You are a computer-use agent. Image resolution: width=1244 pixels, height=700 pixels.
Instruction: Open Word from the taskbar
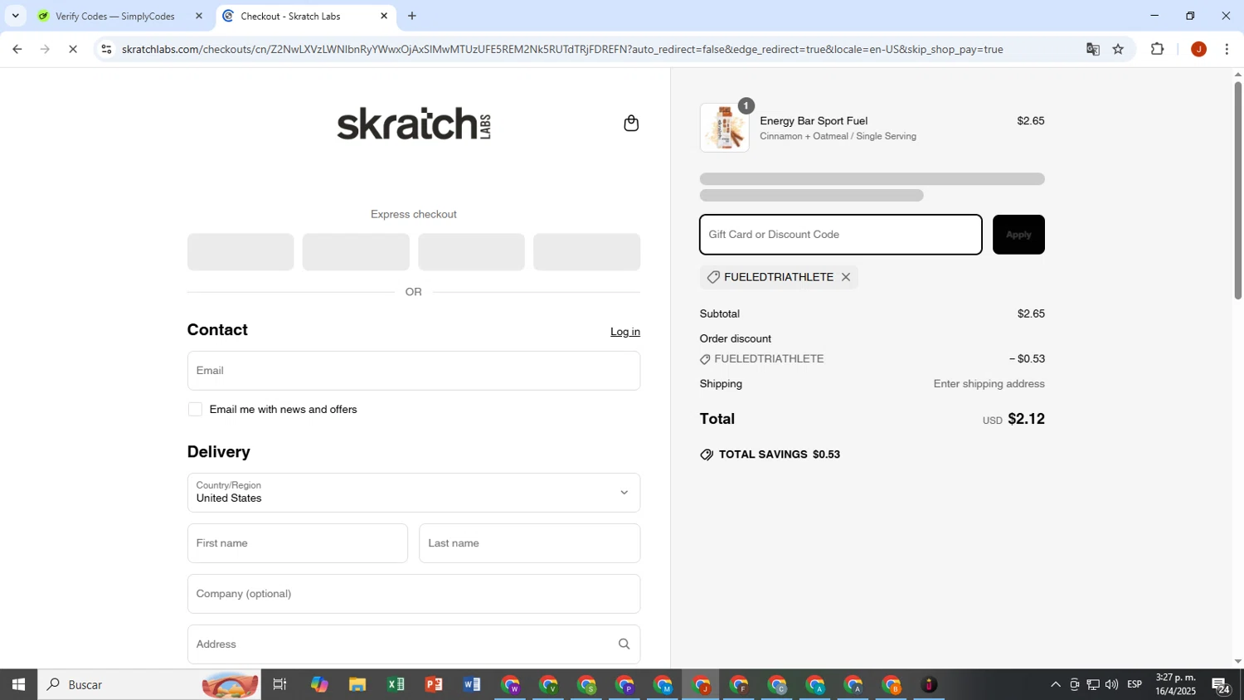pos(472,685)
